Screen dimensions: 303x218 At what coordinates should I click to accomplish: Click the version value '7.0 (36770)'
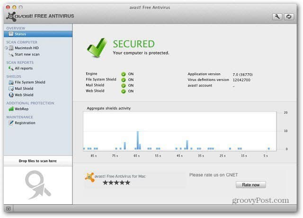(242, 75)
